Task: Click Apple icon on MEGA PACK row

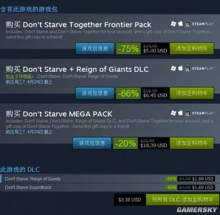Action: 180,113
